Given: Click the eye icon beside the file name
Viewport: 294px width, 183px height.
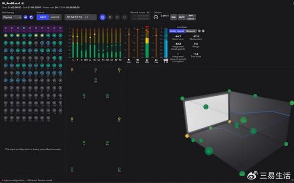Looking at the screenshot, I should pyautogui.click(x=23, y=3).
